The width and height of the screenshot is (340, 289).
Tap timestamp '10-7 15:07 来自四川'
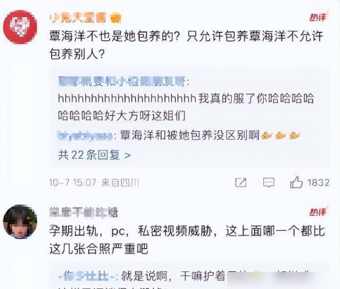[x=94, y=182]
